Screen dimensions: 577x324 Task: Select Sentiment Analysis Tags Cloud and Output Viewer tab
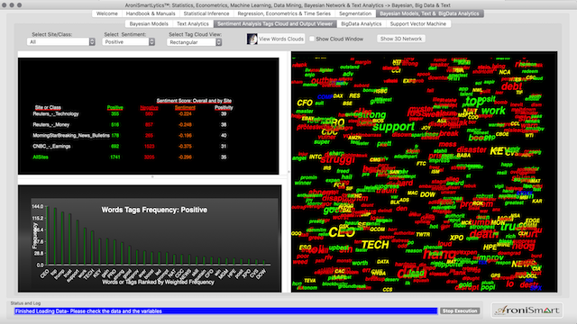coord(275,24)
